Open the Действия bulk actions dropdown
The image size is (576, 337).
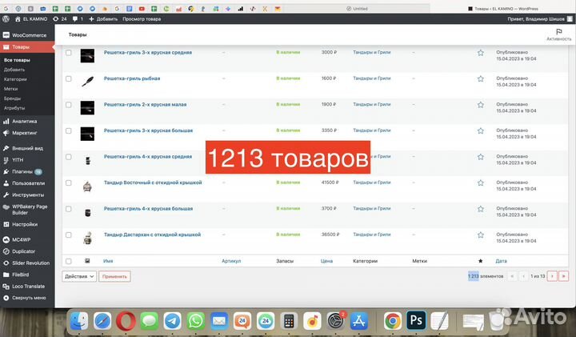click(x=79, y=276)
